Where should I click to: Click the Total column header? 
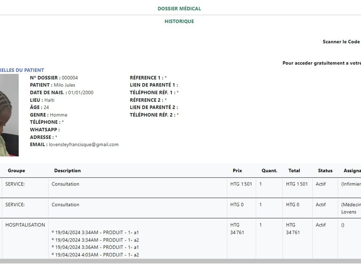click(x=294, y=171)
